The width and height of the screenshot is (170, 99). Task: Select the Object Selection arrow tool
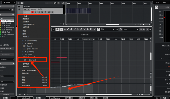point(61,29)
